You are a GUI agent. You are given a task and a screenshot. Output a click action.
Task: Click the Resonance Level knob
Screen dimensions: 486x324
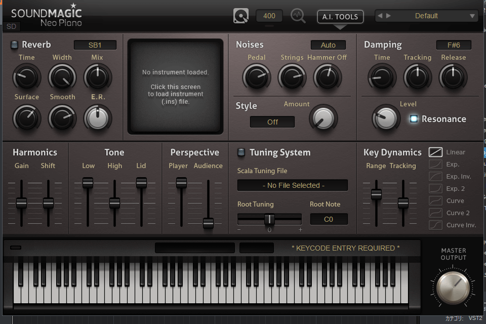coord(386,118)
